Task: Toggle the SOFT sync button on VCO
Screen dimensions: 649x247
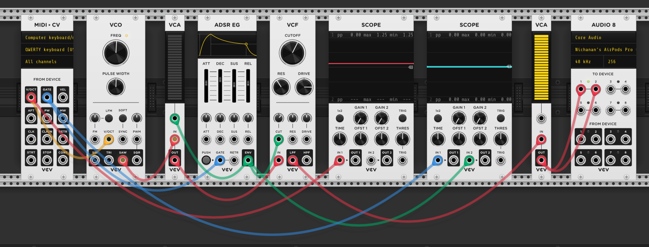Action: (123, 118)
